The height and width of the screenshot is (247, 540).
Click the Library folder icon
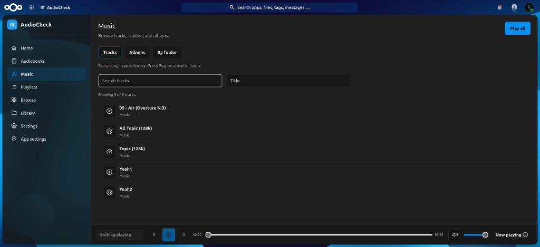coord(14,113)
